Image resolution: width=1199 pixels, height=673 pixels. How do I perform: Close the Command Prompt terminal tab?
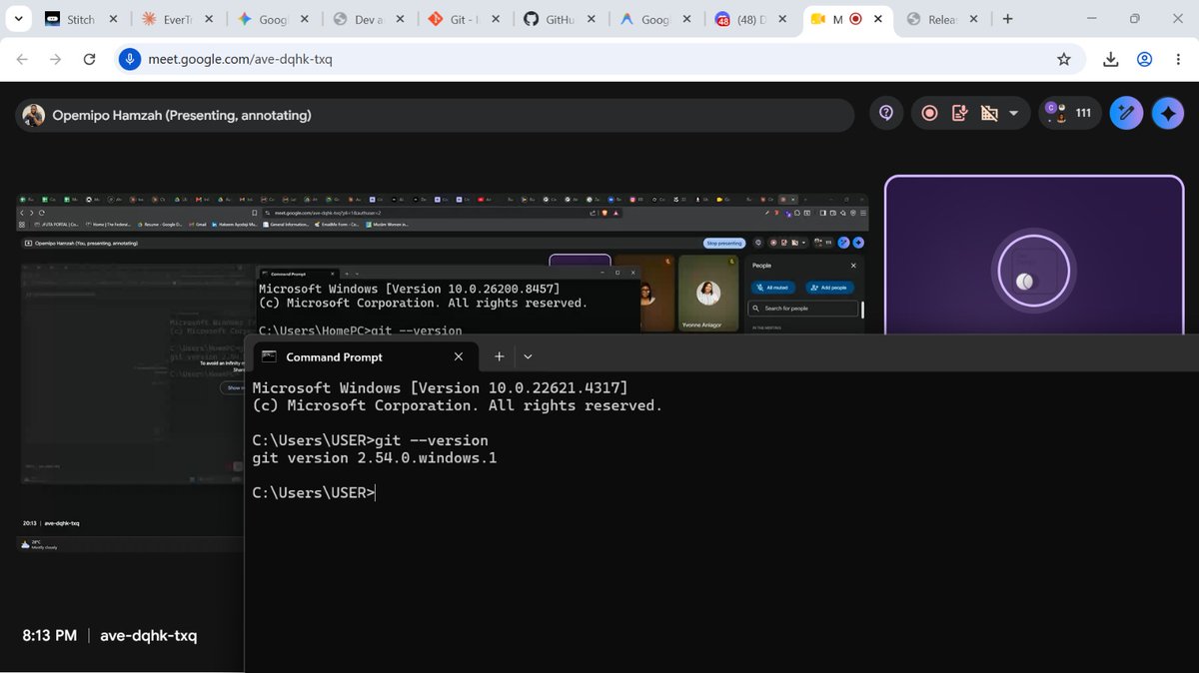tap(459, 356)
